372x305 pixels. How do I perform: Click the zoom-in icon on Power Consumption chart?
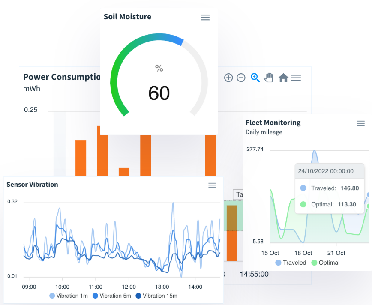pos(228,78)
